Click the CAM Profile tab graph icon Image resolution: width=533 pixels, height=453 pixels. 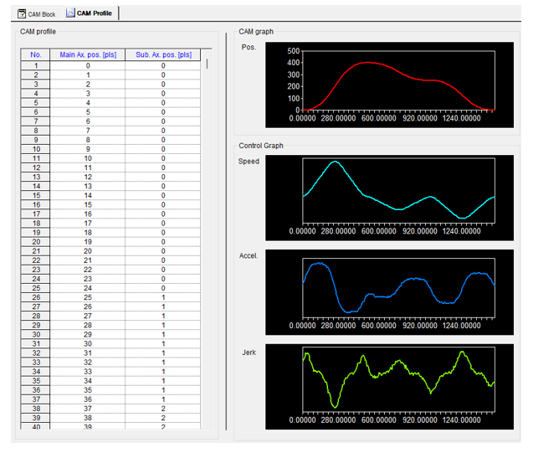pyautogui.click(x=70, y=13)
